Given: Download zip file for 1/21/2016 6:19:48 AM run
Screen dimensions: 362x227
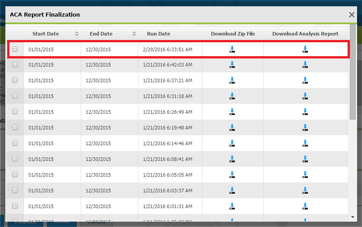Looking at the screenshot, I should (232, 127).
